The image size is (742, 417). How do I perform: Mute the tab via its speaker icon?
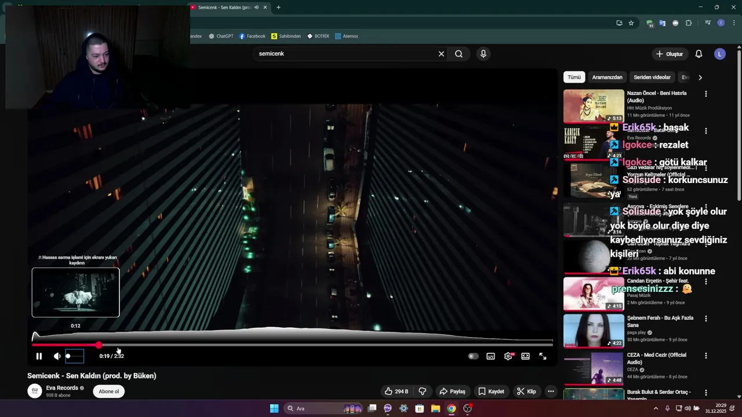point(256,8)
